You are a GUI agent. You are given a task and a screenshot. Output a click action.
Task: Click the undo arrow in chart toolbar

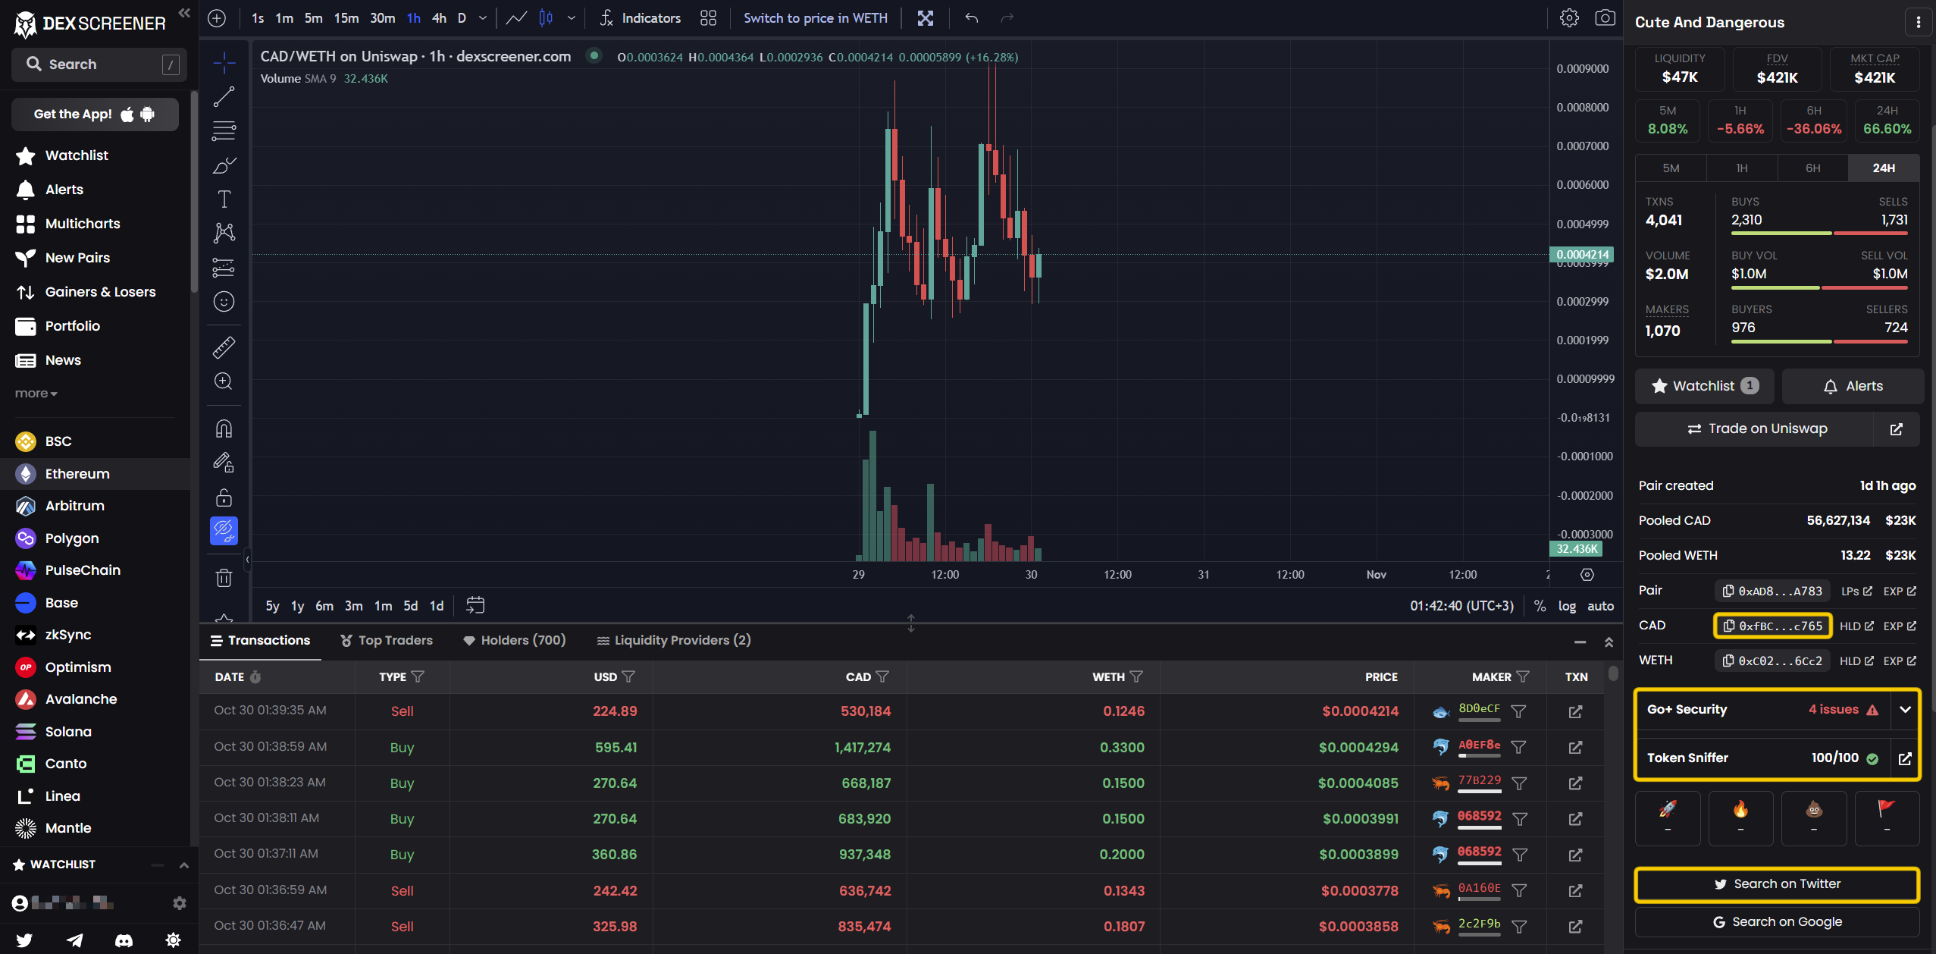pyautogui.click(x=972, y=18)
